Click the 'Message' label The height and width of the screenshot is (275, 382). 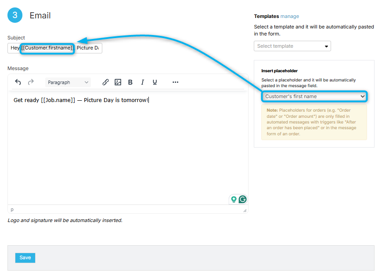18,68
